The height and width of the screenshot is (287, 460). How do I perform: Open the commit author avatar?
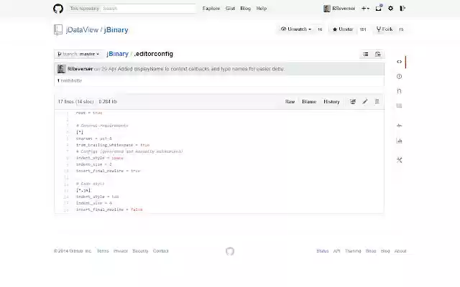click(61, 69)
